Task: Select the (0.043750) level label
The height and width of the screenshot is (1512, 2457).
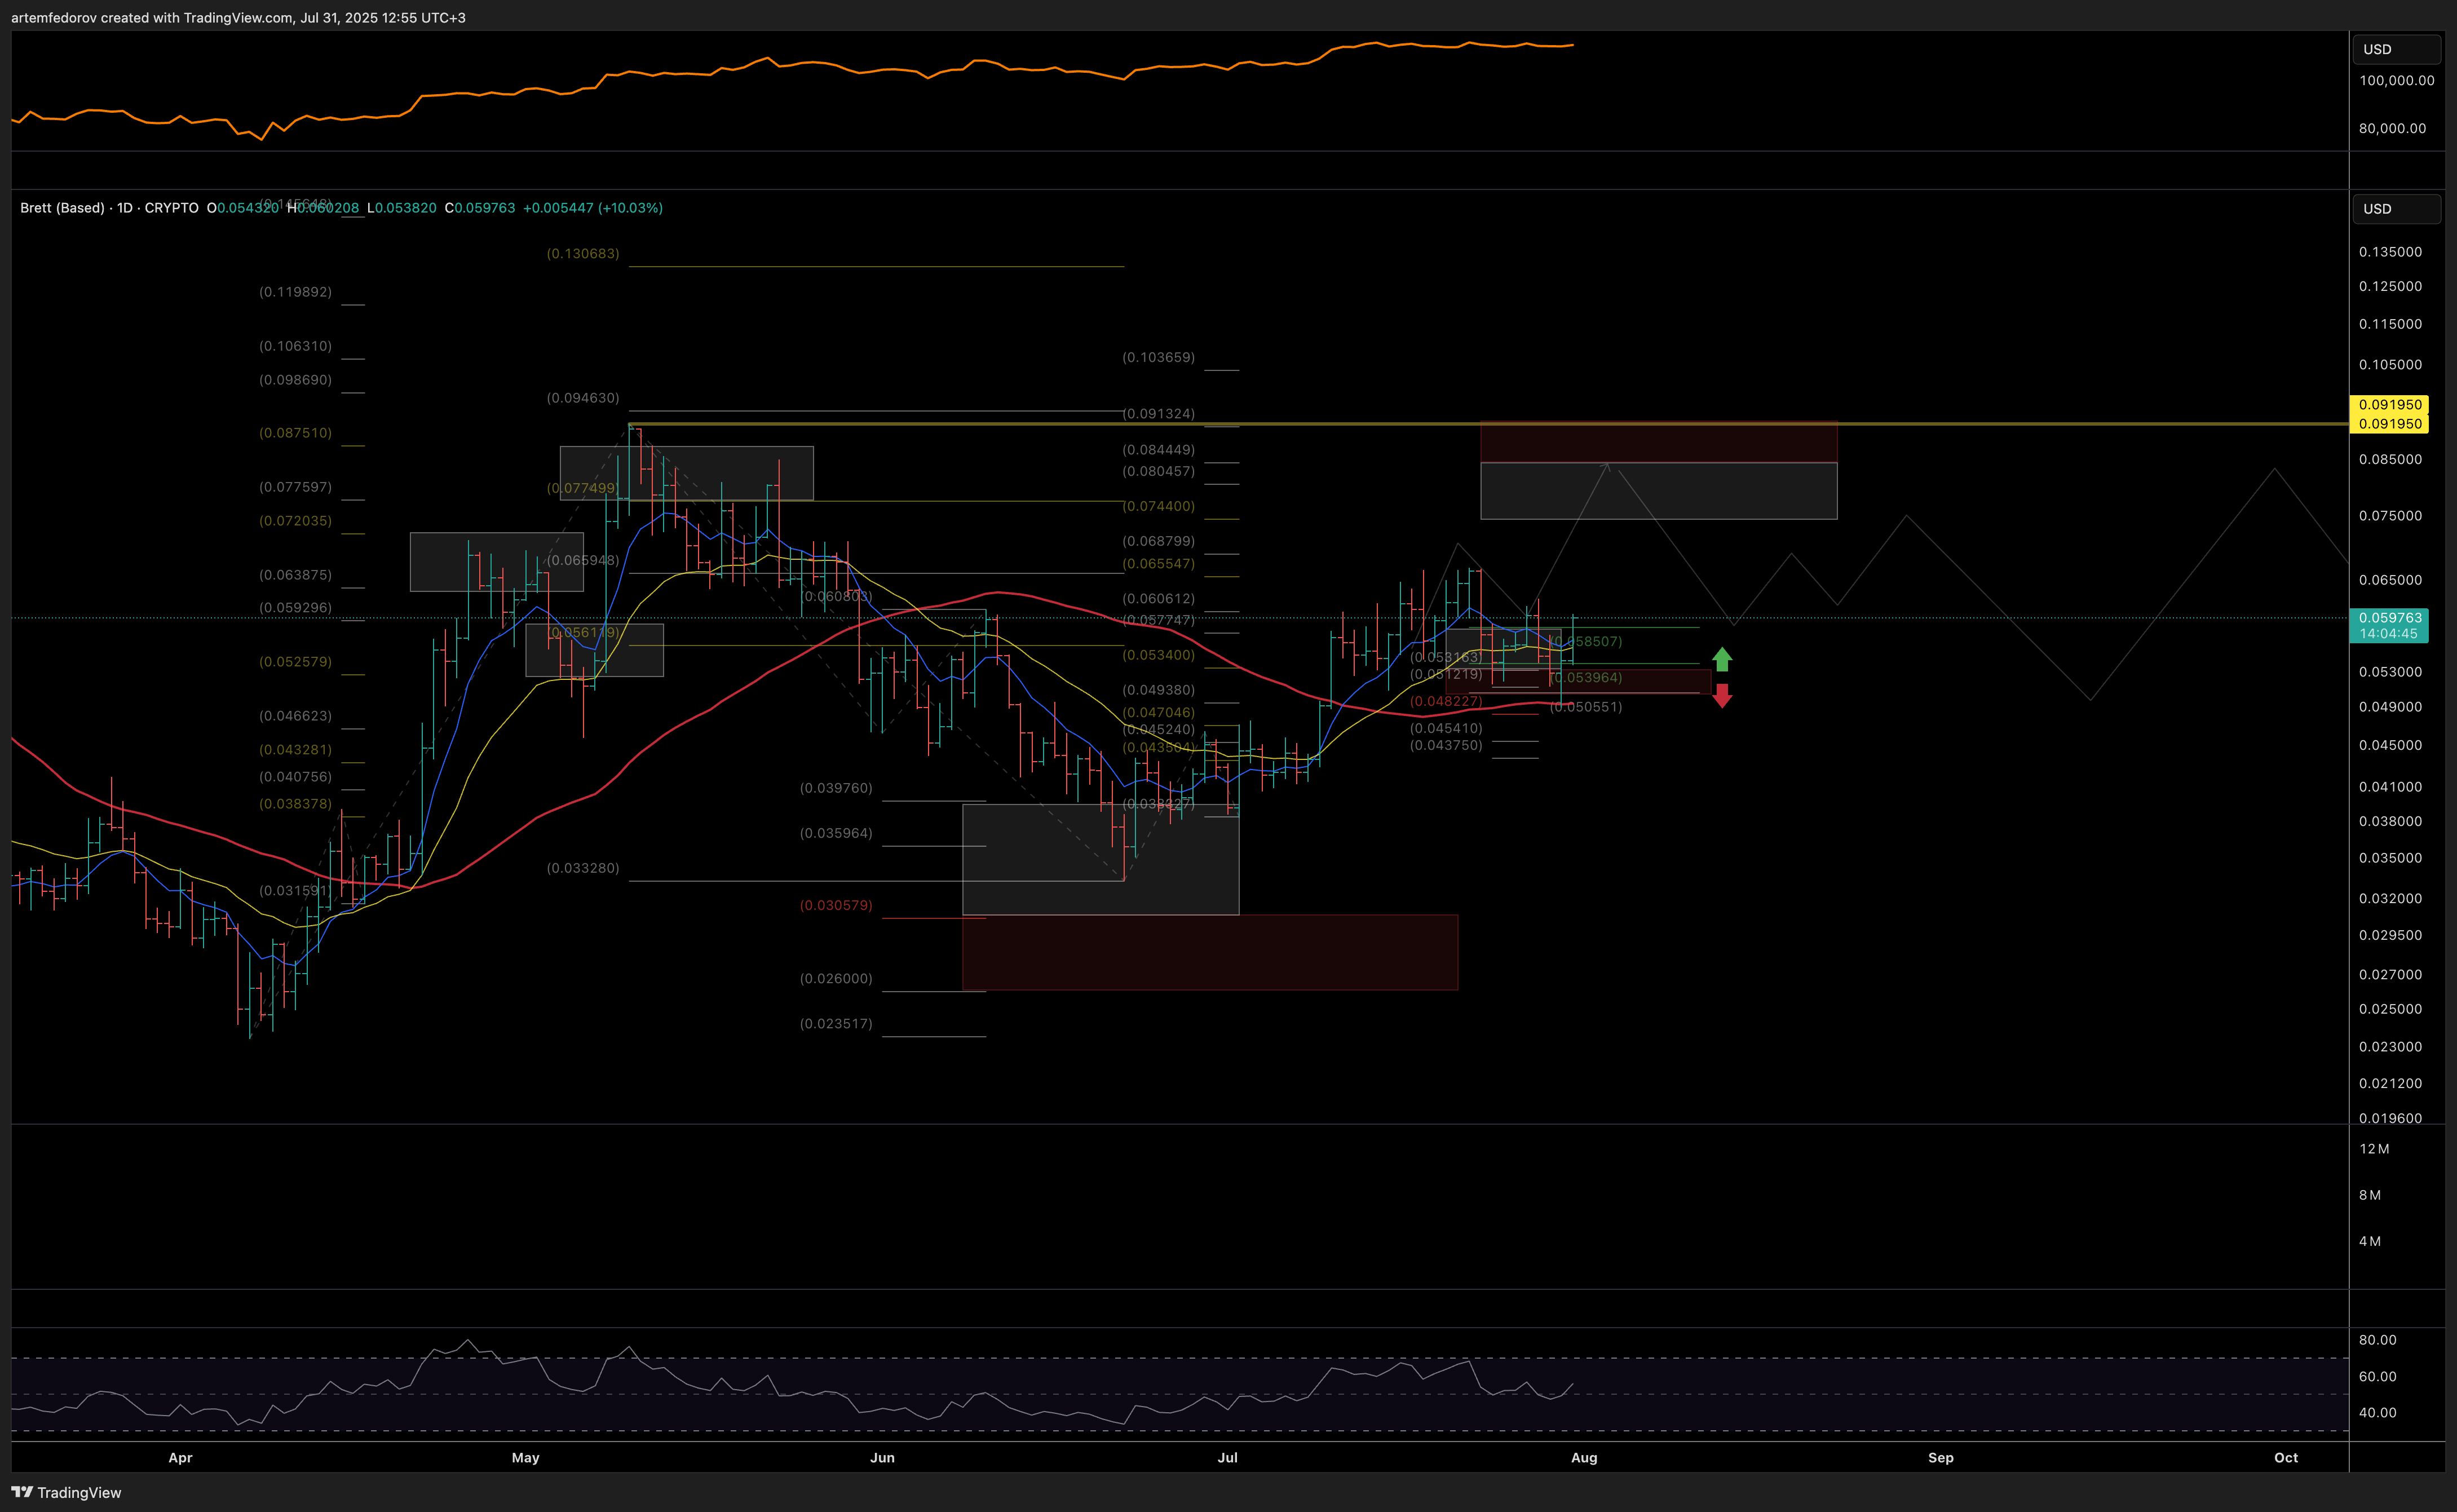Action: click(1446, 745)
